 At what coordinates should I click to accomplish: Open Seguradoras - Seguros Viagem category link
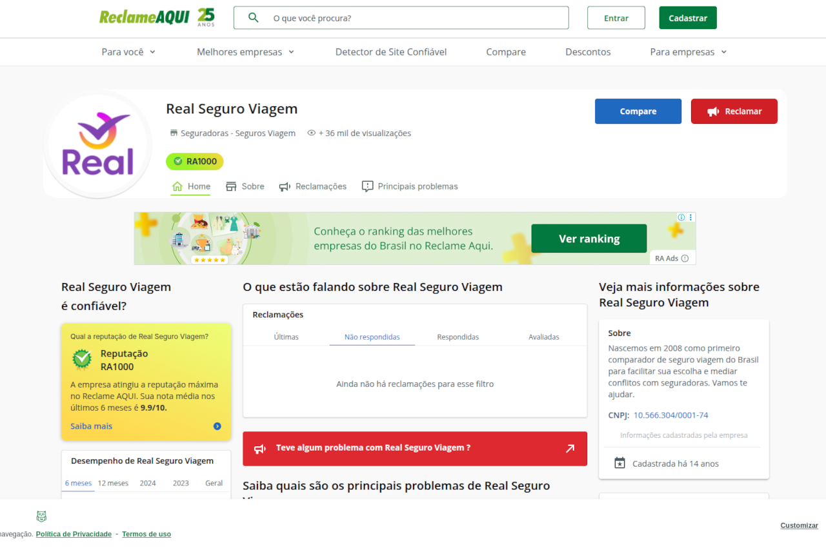point(238,133)
